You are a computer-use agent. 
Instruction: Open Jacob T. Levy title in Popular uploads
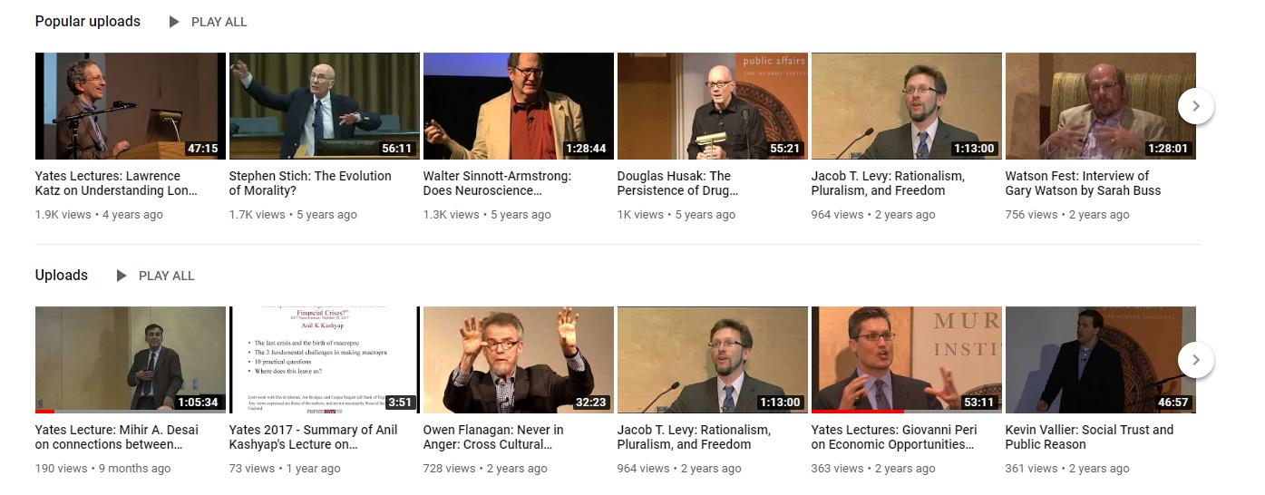[888, 183]
